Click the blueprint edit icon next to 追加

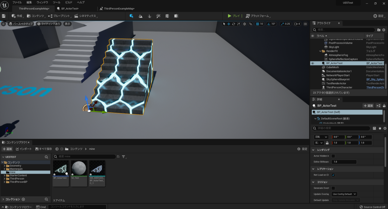378,106
